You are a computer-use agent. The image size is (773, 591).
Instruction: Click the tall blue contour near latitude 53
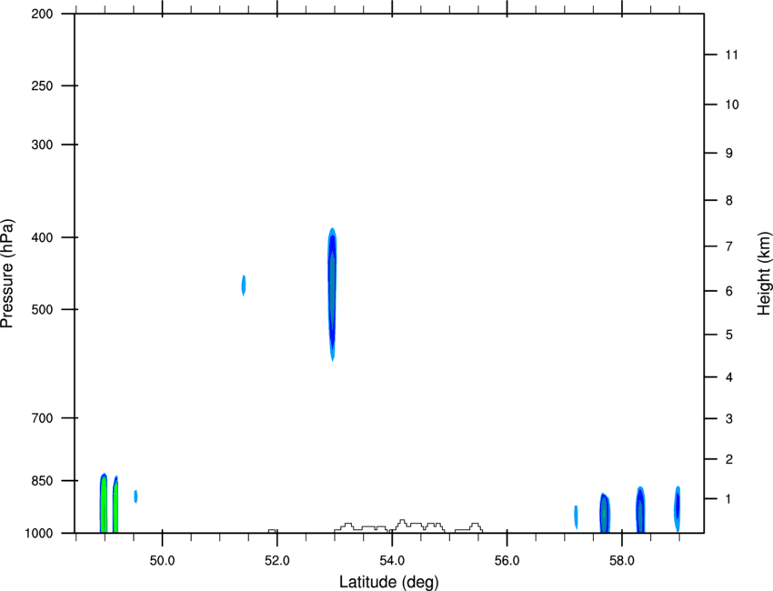click(332, 295)
